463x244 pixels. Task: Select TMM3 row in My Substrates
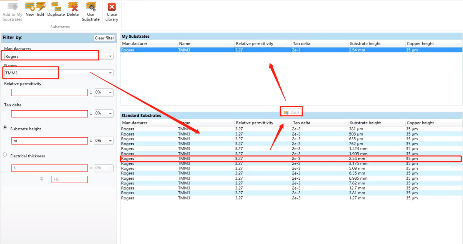pos(291,50)
